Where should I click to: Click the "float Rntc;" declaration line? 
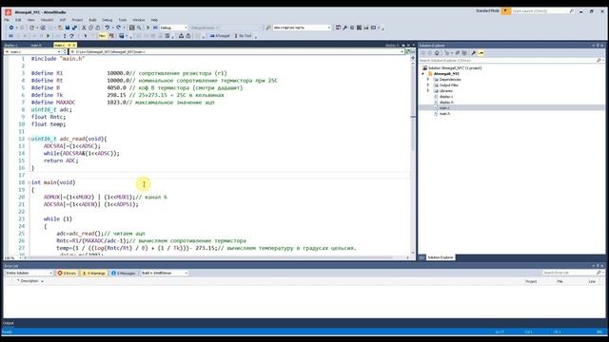point(49,117)
